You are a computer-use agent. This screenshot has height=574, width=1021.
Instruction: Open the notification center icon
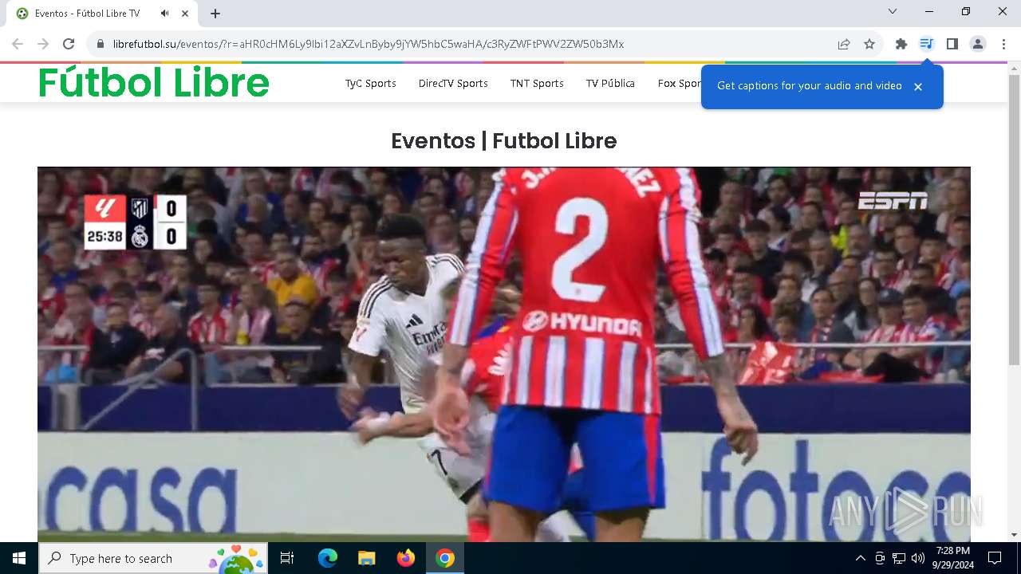[995, 558]
